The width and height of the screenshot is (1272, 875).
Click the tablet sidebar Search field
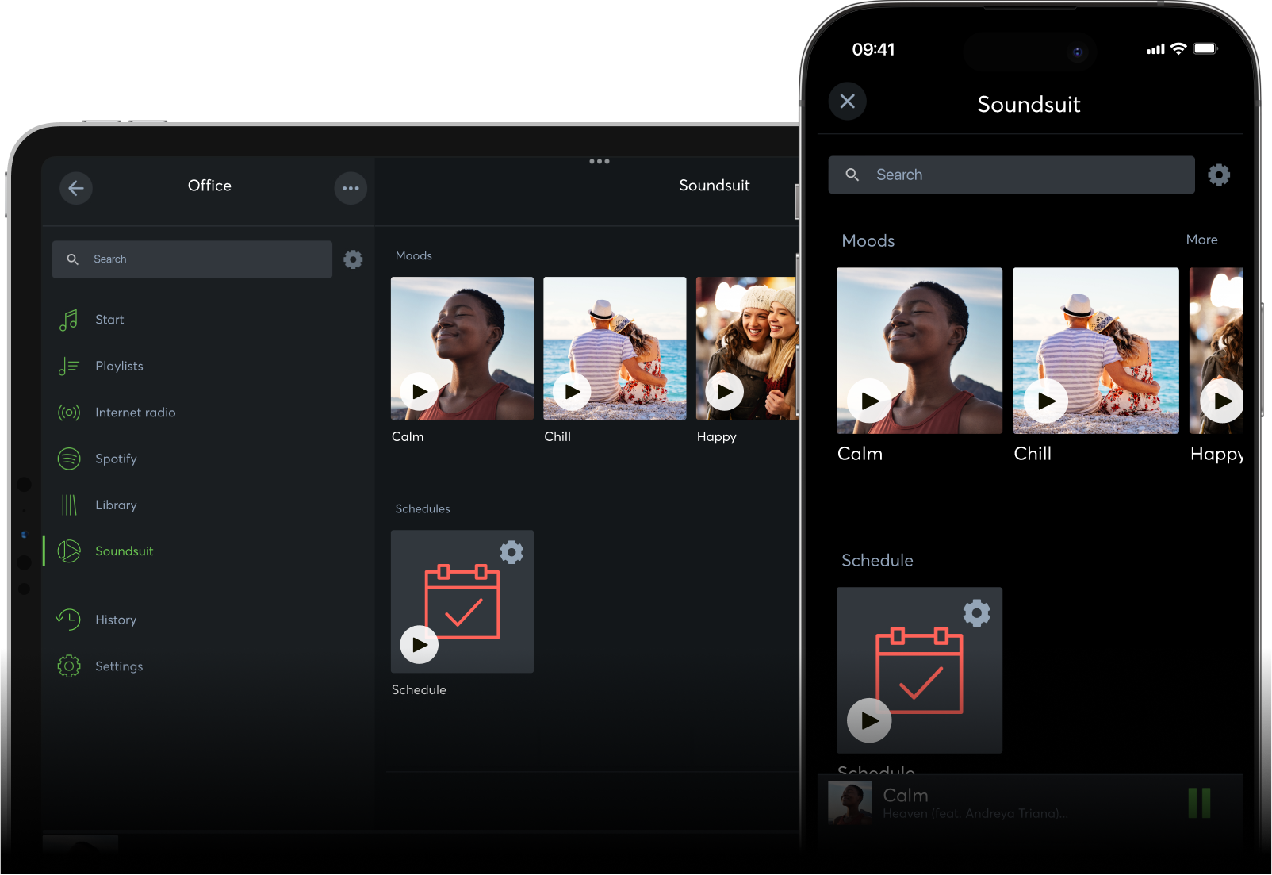point(192,259)
